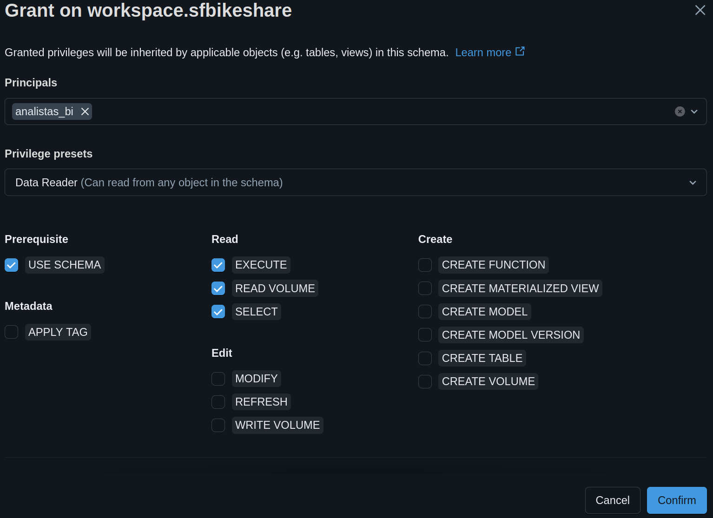The width and height of the screenshot is (713, 518).
Task: Untick the SELECT checkbox
Action: 218,312
